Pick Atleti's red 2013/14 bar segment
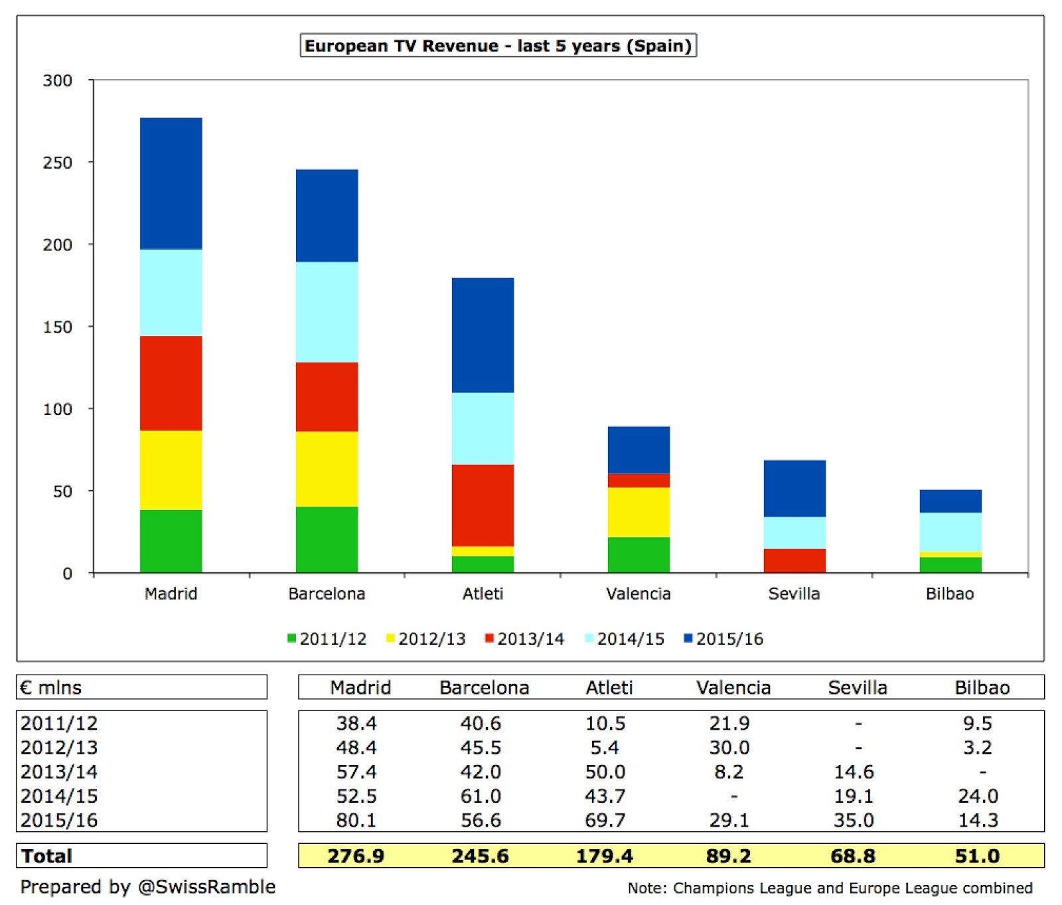Image resolution: width=1062 pixels, height=905 pixels. tap(483, 505)
